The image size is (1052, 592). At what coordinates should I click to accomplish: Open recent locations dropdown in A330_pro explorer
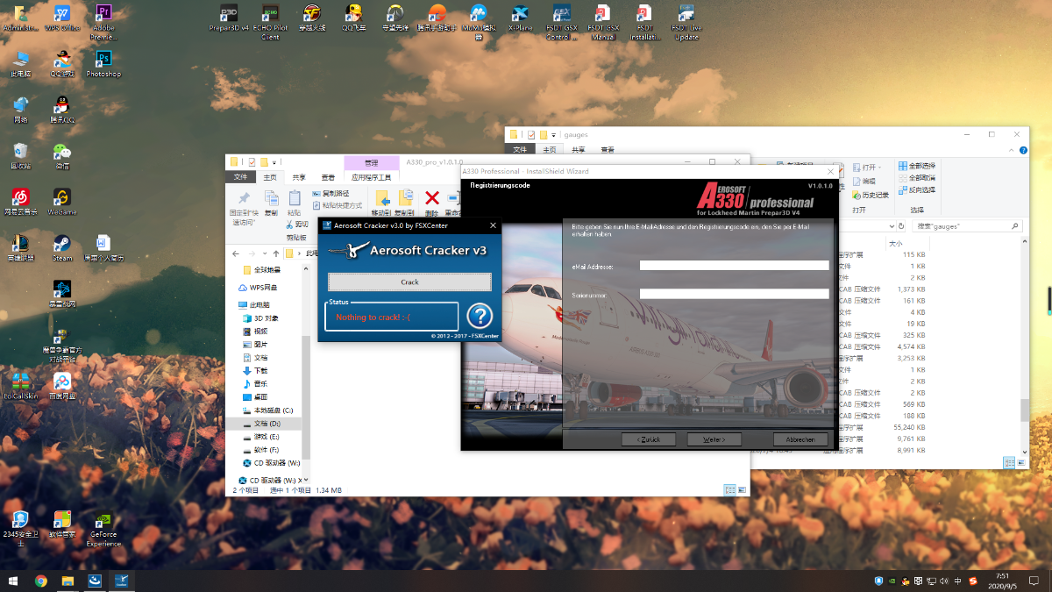tap(265, 253)
